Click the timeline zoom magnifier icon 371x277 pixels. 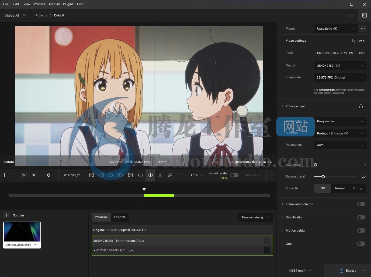34,175
